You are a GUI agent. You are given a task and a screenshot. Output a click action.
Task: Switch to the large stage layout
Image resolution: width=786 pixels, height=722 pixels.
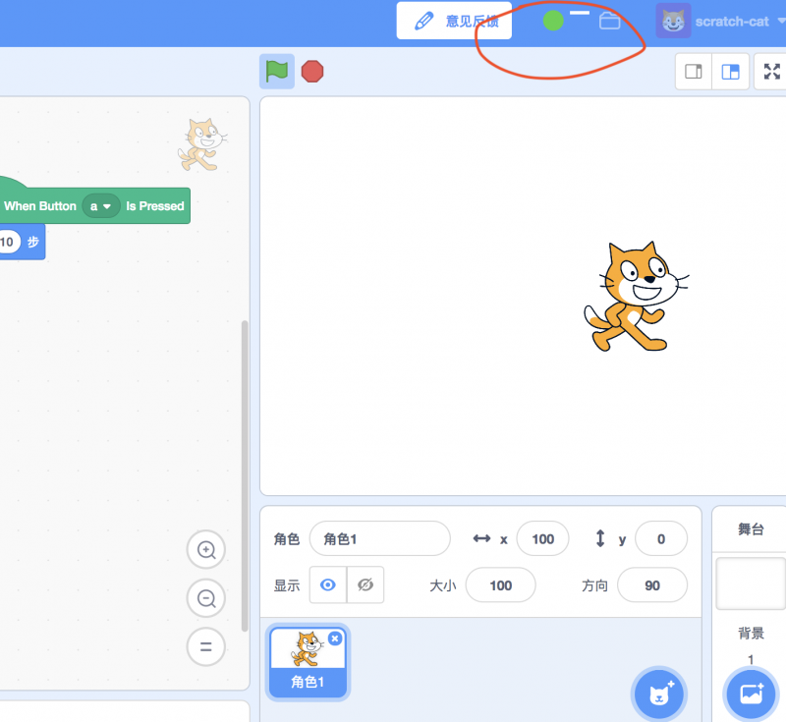tap(730, 72)
